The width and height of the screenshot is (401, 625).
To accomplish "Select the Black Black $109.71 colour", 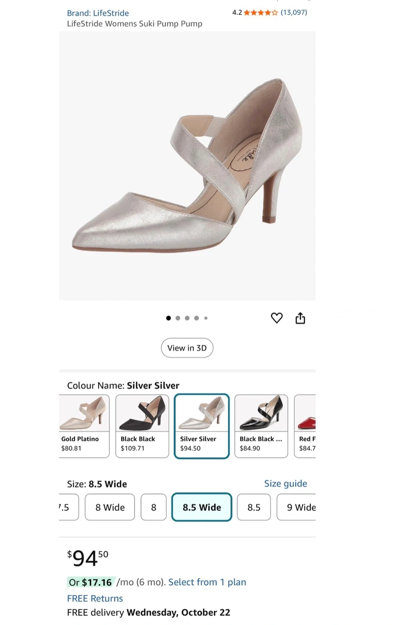I will tap(142, 426).
